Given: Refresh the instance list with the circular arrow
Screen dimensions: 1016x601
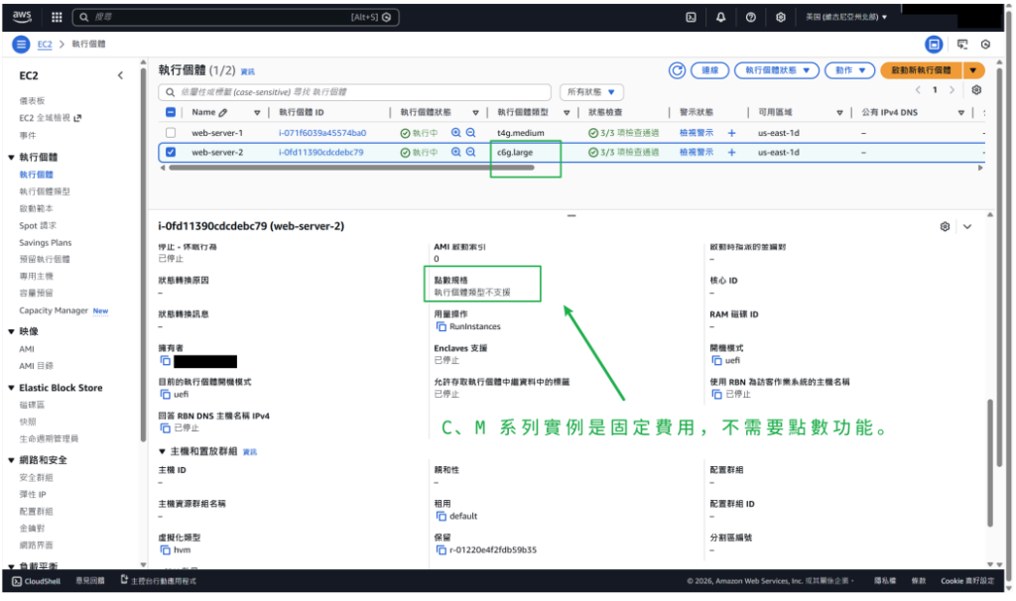Looking at the screenshot, I should click(678, 70).
